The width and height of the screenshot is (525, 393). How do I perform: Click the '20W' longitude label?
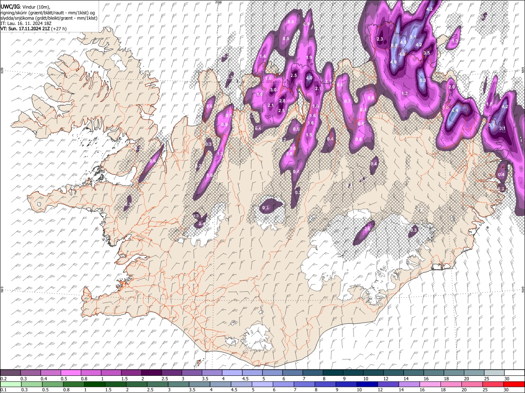pos(218,2)
